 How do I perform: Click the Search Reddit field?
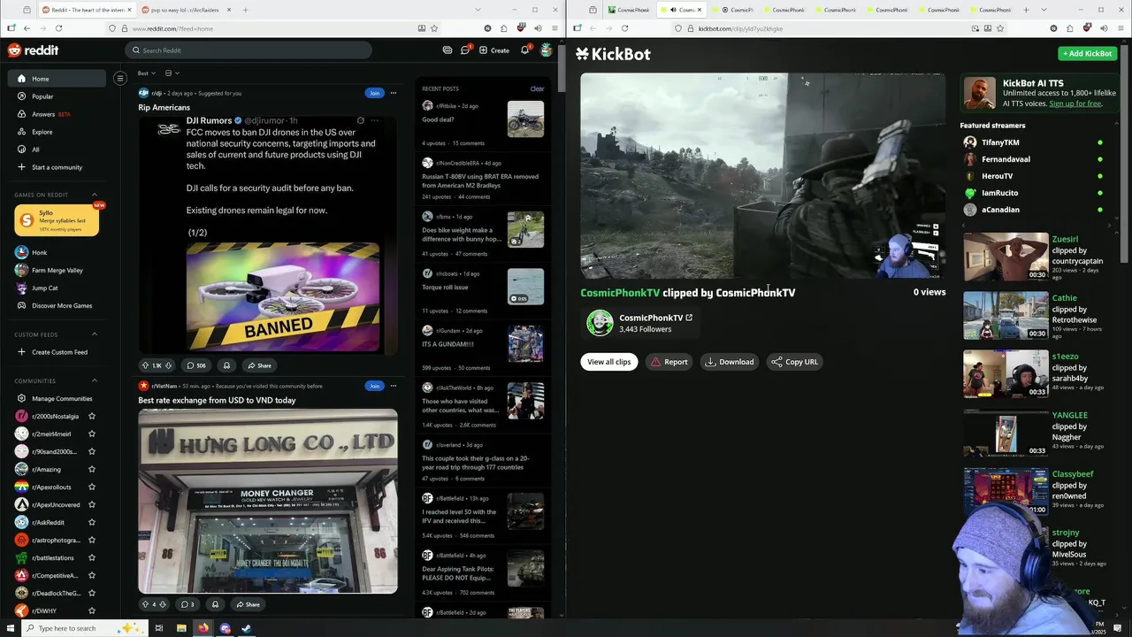click(x=248, y=50)
